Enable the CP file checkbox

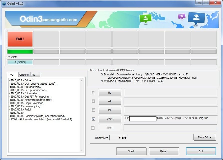pos(93,110)
